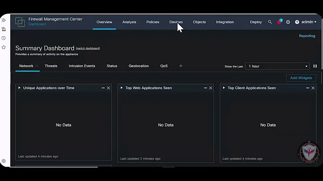This screenshot has width=323, height=181.
Task: Open the Reporting link
Action: [307, 36]
